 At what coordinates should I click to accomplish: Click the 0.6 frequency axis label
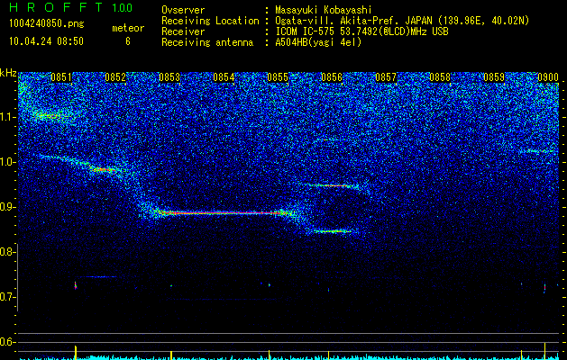point(6,342)
